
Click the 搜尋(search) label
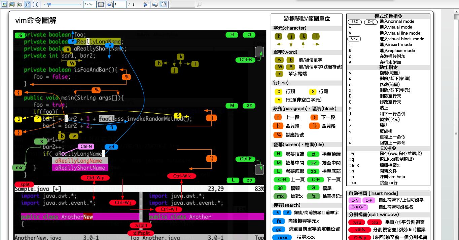pyautogui.click(x=287, y=205)
